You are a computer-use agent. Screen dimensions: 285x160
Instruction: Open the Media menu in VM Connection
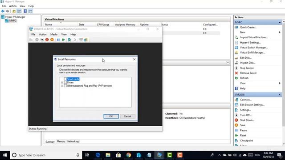click(x=54, y=34)
